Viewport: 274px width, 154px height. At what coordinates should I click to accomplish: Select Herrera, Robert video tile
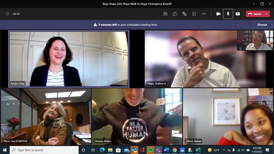pos(137,117)
